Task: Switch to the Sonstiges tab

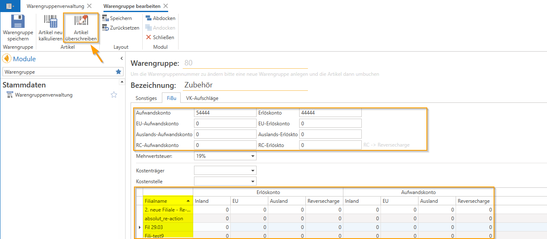Action: [146, 98]
